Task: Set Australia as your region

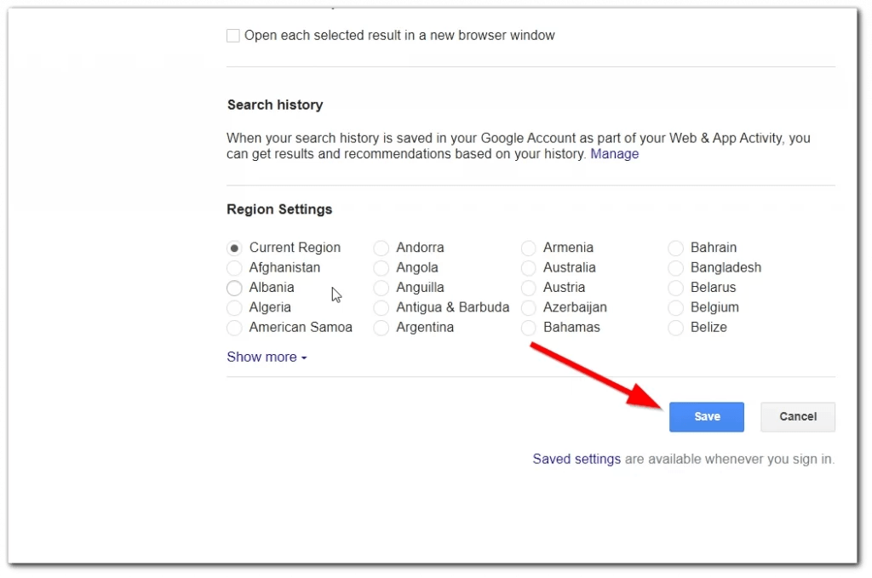Action: coord(528,267)
